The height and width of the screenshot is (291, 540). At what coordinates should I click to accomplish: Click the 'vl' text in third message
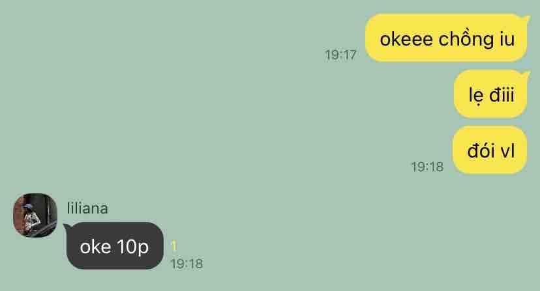pyautogui.click(x=507, y=151)
